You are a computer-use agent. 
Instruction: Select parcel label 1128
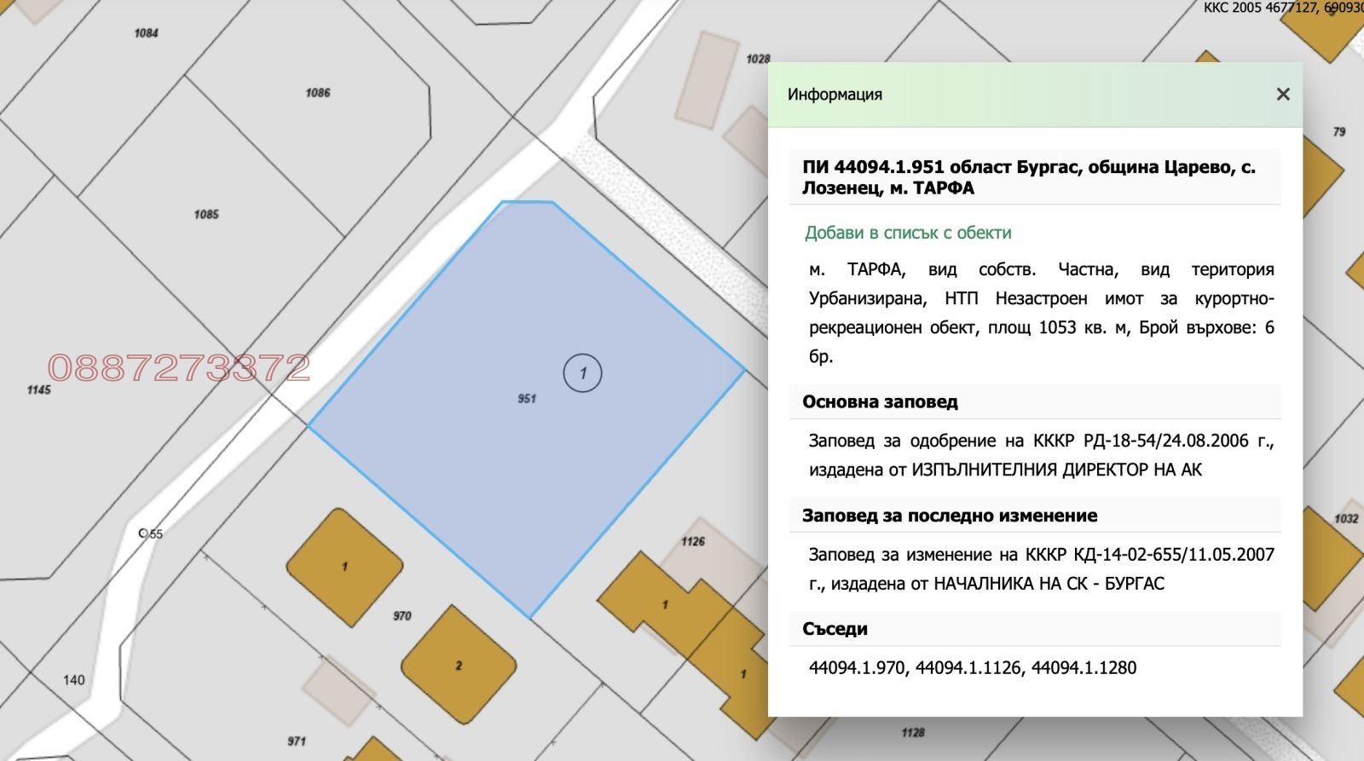click(913, 733)
